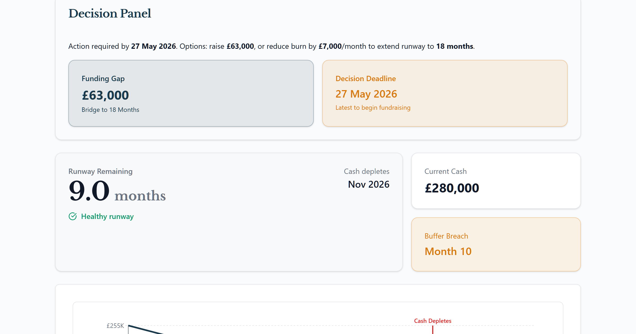Select the Funding Gap card title

point(103,79)
